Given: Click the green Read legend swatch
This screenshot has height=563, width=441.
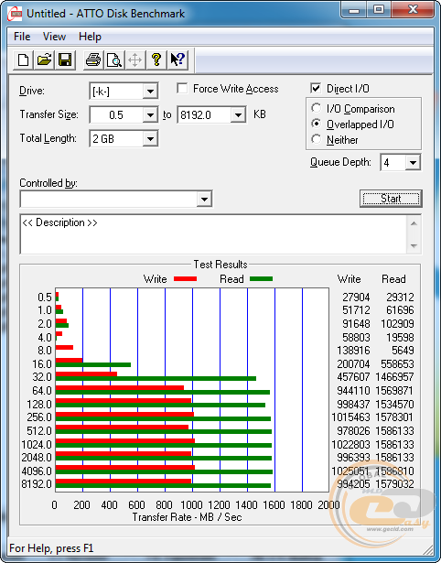Looking at the screenshot, I should [261, 279].
